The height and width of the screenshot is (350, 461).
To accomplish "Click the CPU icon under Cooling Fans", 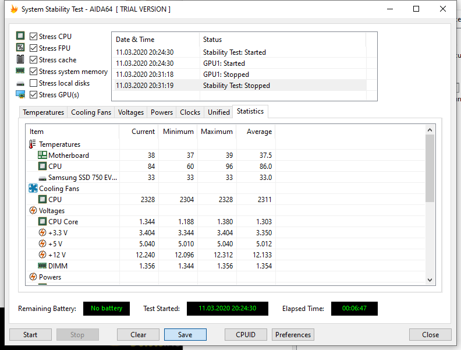I will coord(42,199).
